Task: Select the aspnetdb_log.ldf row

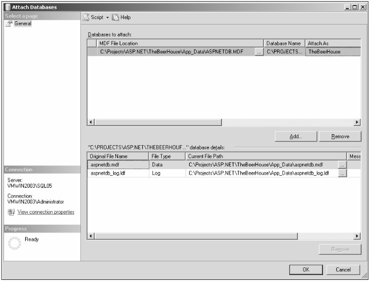Action: 118,173
